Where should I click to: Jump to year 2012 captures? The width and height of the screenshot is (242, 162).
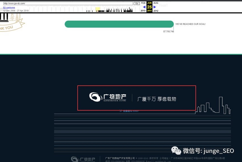156,11
